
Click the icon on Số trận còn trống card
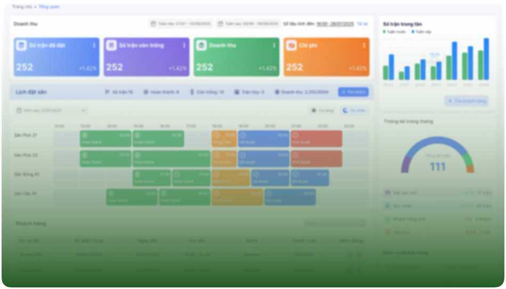point(111,45)
